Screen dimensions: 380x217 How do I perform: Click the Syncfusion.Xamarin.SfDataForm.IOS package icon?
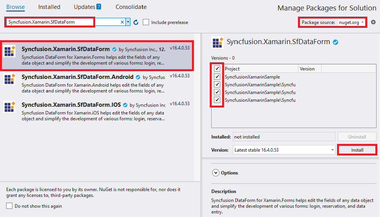pyautogui.click(x=9, y=107)
